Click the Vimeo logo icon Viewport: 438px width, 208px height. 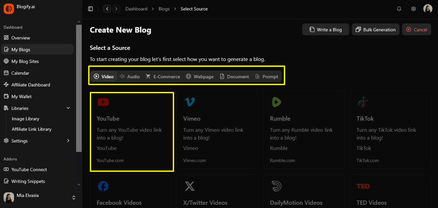[189, 102]
